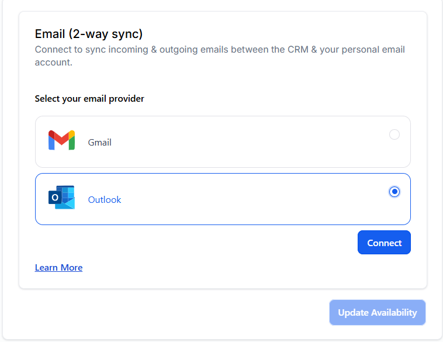Open the Learn More link
The height and width of the screenshot is (342, 443).
point(58,268)
